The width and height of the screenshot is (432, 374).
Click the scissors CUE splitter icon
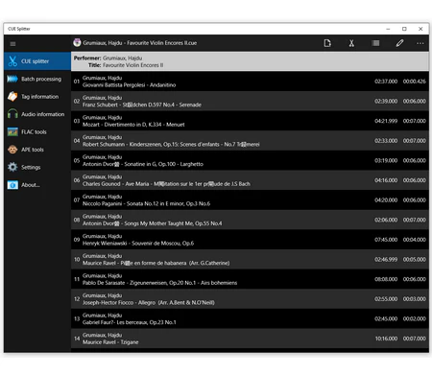point(12,61)
